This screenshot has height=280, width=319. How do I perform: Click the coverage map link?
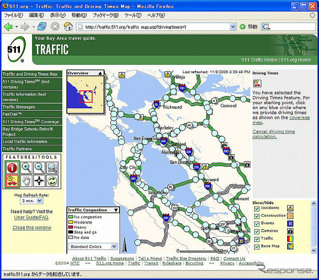tap(281, 120)
